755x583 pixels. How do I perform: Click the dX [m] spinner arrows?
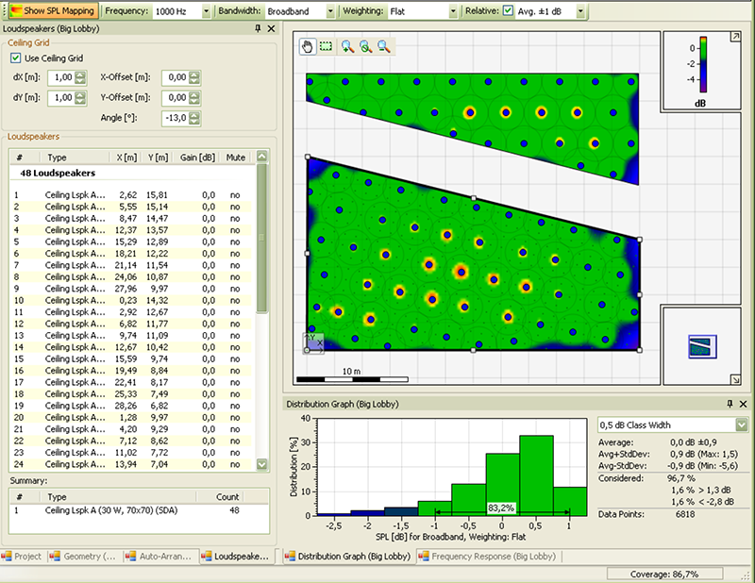pos(80,77)
